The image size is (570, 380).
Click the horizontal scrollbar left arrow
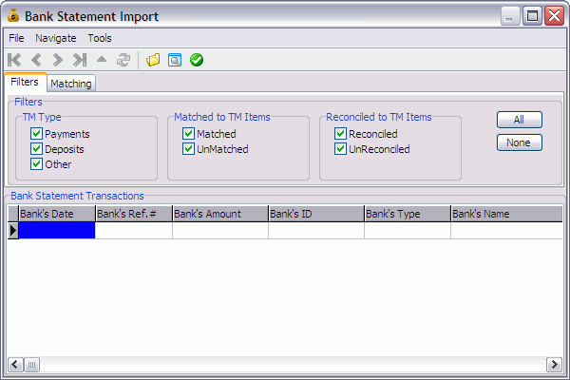(15, 365)
